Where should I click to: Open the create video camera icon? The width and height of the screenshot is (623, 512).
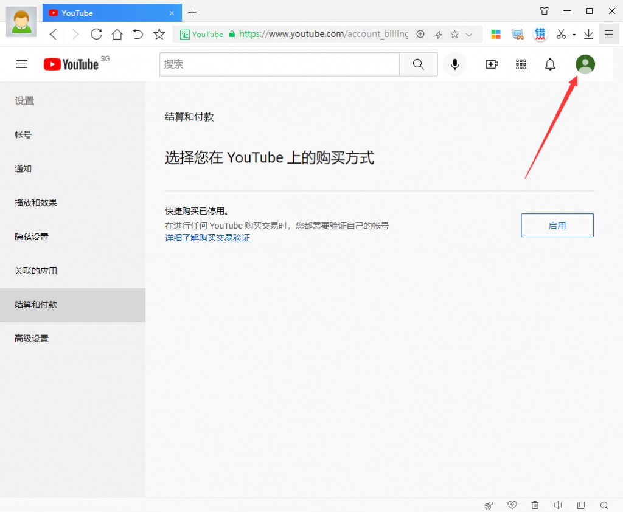click(x=492, y=64)
